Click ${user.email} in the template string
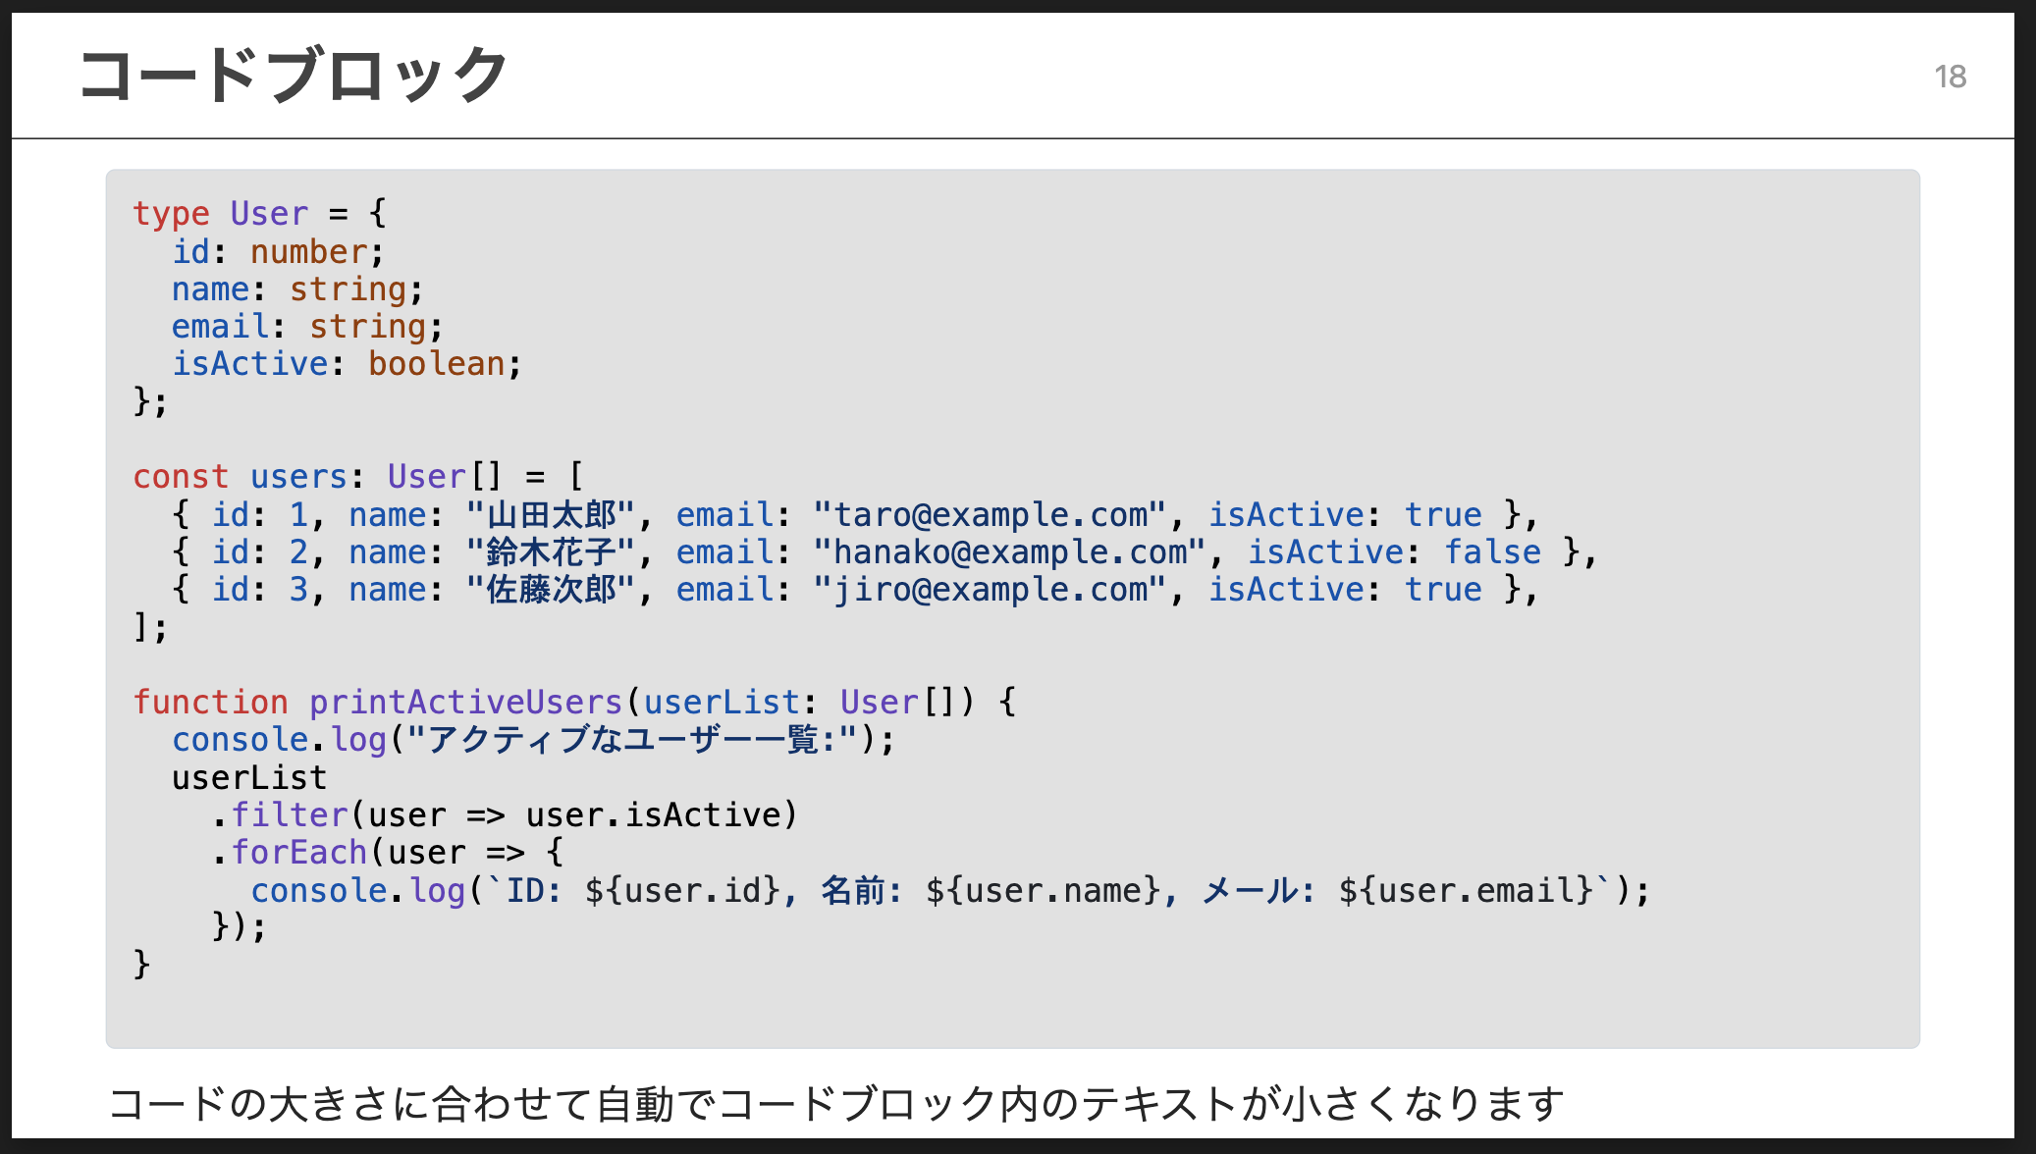2036x1154 pixels. click(x=1466, y=890)
